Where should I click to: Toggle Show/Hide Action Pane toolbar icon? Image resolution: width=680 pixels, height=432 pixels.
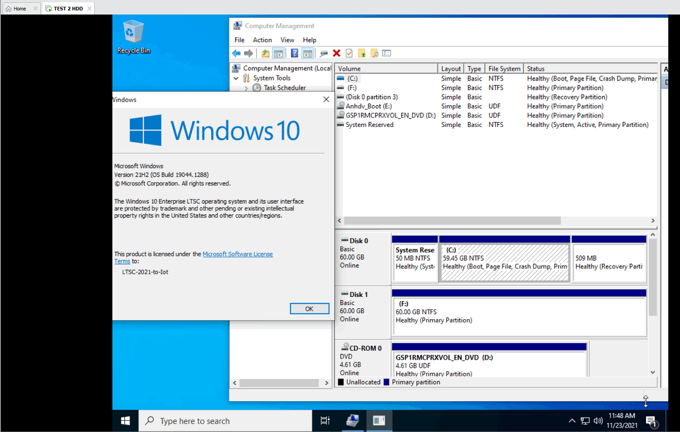click(x=307, y=53)
